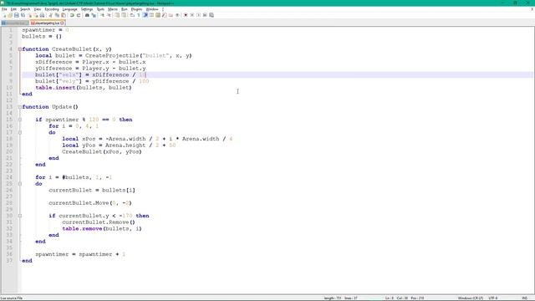Viewport: 535px width, 301px height.
Task: Switch to the first document tab
Action: (x=15, y=23)
